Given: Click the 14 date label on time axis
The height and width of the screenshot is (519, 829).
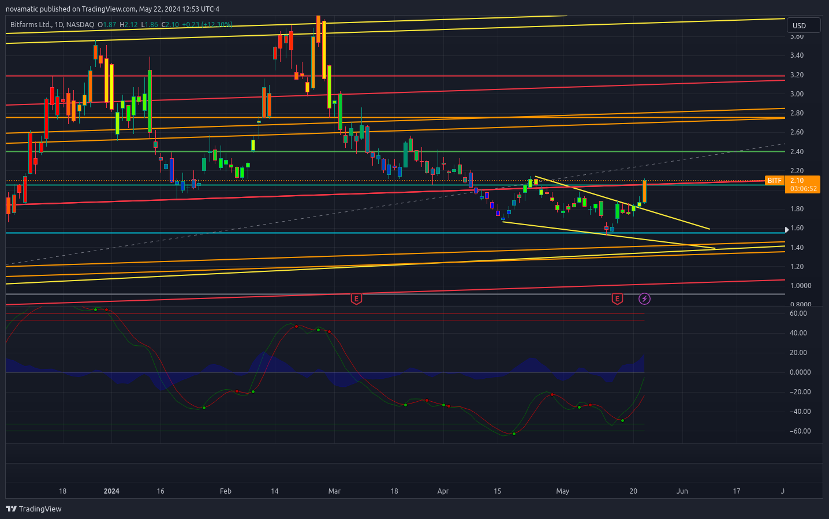Looking at the screenshot, I should [275, 491].
